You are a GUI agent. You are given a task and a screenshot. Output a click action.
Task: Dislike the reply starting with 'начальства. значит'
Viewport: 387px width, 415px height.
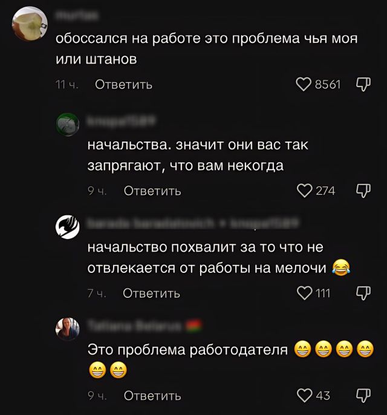(x=363, y=191)
